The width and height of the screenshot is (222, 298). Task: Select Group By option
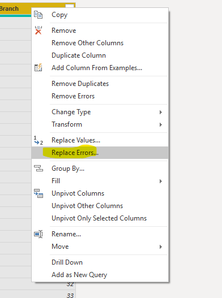click(x=100, y=169)
